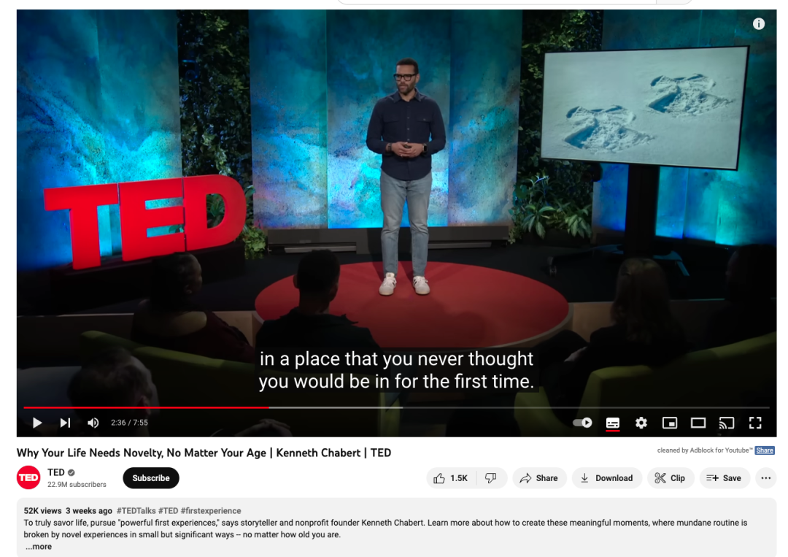The height and width of the screenshot is (557, 788).
Task: Switch to miniplayer mode
Action: 669,423
